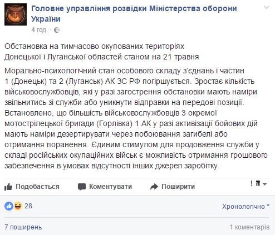Image resolution: width=275 pixels, height=235 pixels.
Task: Toggle the Подобається like label
Action: [x=37, y=187]
